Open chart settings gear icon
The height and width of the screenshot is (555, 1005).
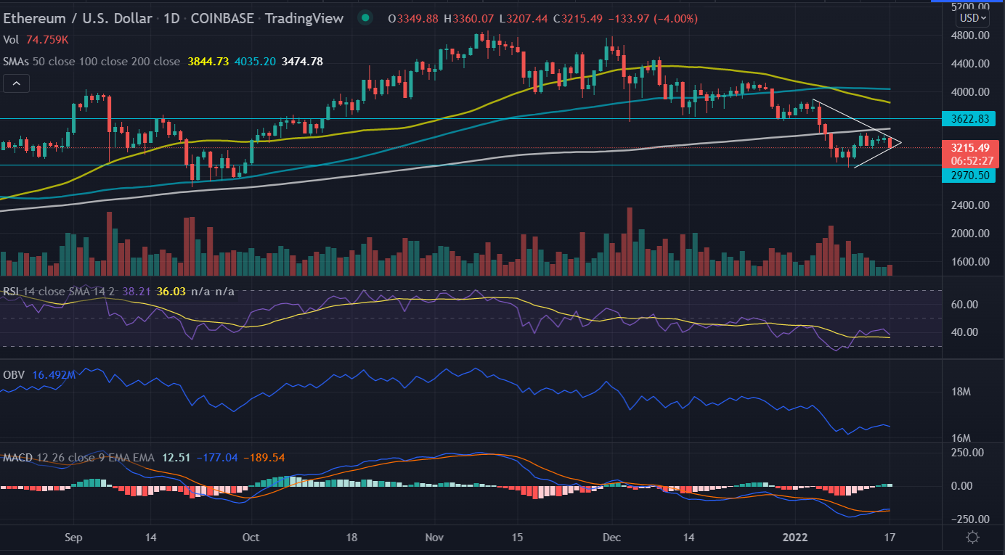[x=972, y=538]
